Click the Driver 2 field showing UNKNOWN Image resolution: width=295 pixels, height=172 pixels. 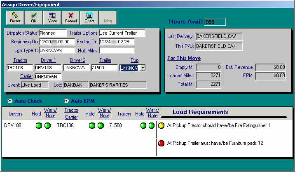(x=76, y=68)
